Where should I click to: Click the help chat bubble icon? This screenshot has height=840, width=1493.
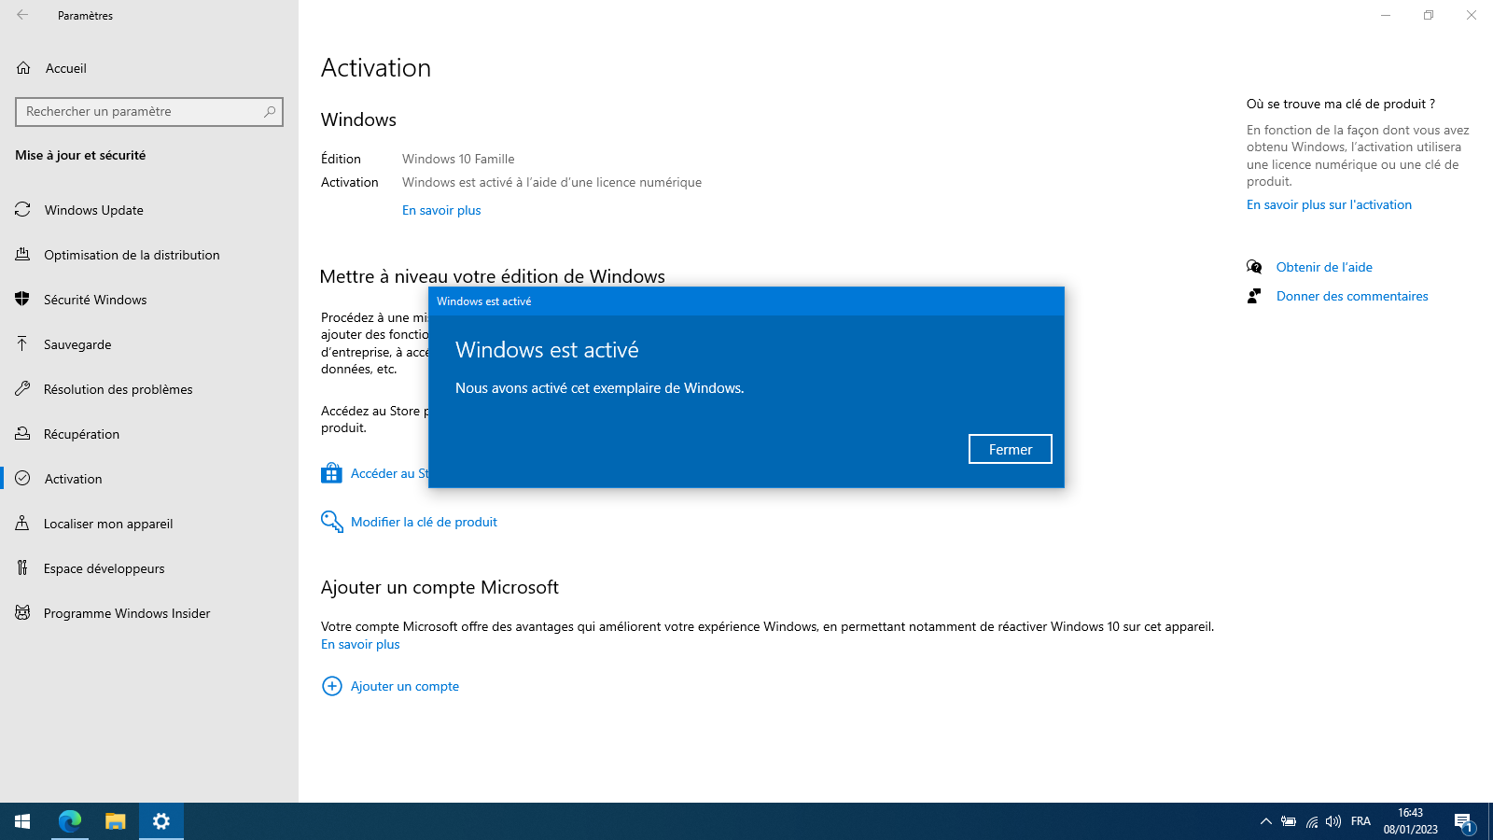coord(1254,267)
